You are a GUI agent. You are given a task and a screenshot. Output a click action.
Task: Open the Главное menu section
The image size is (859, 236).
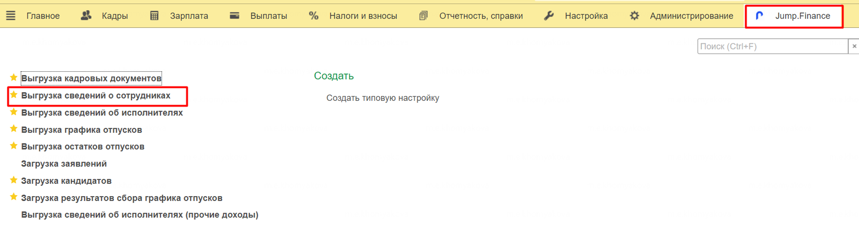coord(43,16)
